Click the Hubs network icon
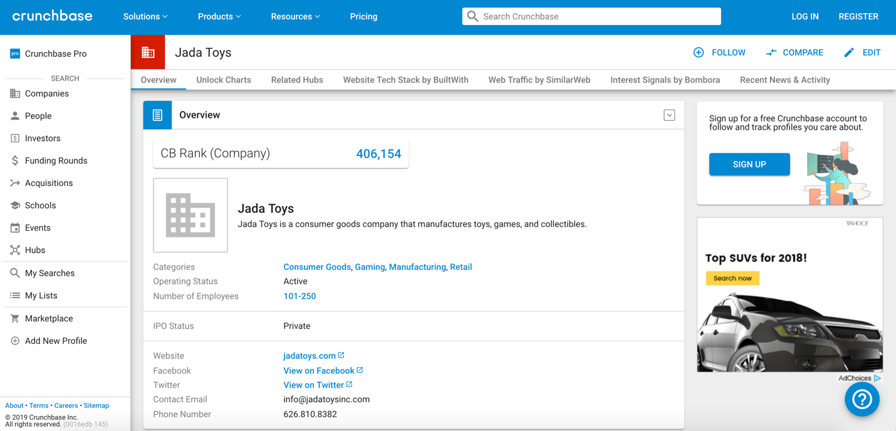The width and height of the screenshot is (896, 431). [x=15, y=250]
